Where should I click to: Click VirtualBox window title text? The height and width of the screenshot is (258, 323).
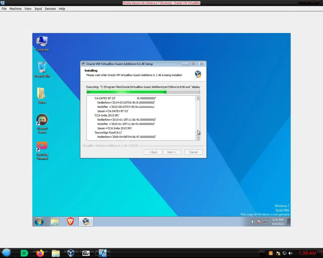click(161, 3)
